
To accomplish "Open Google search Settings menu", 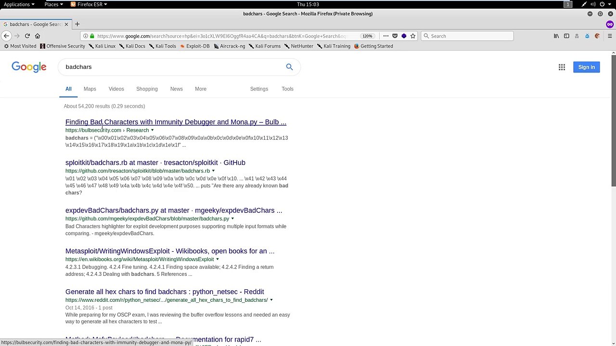I will (259, 89).
